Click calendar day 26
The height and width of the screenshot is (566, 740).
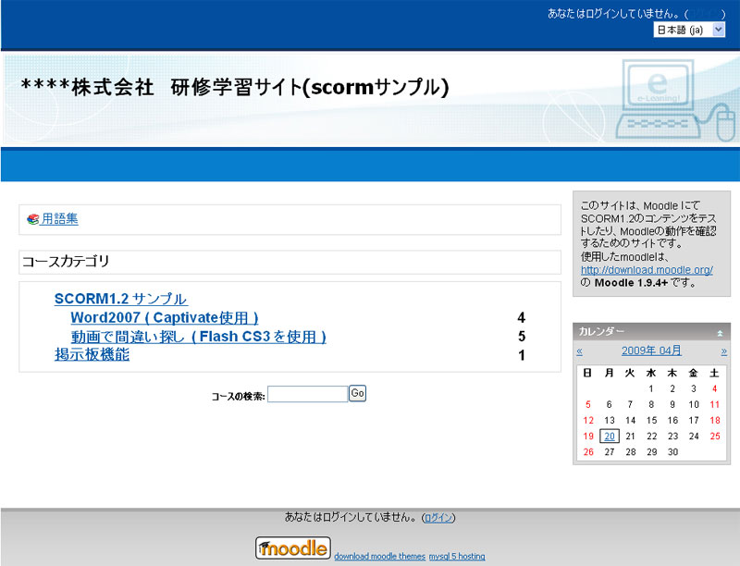coord(588,452)
